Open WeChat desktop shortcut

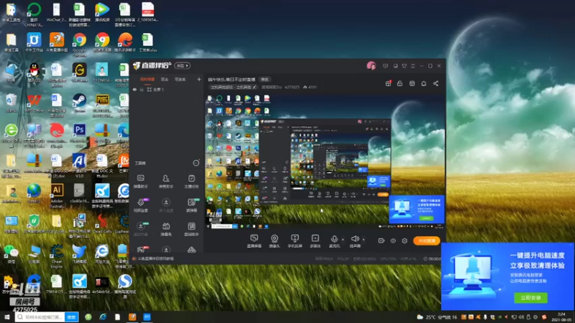[x=11, y=255]
